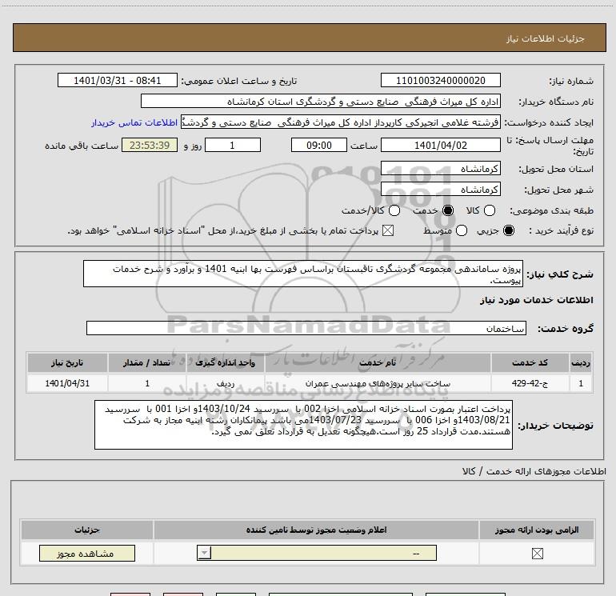
Task: Toggle the Islamic treasury payment checkbox
Action: coord(388,230)
